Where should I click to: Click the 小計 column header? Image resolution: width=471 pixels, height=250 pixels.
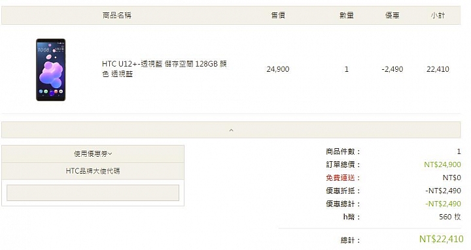438,15
